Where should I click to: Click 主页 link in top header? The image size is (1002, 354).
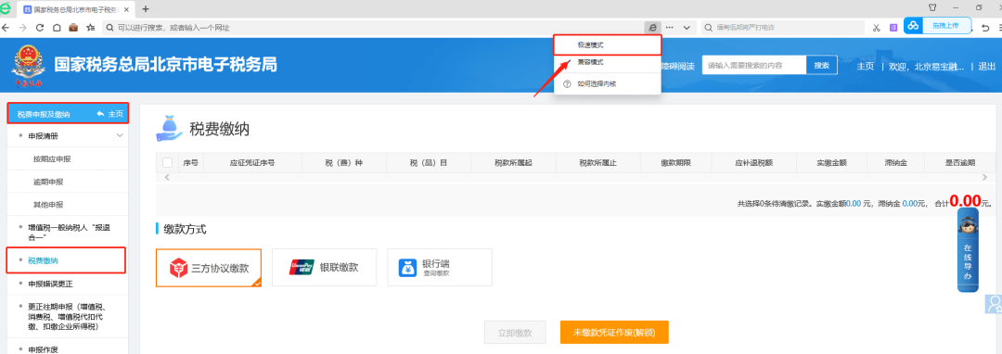tap(866, 66)
